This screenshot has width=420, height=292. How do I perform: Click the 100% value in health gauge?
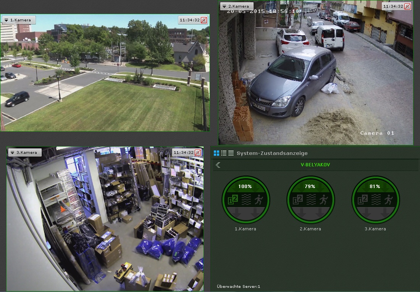(245, 187)
